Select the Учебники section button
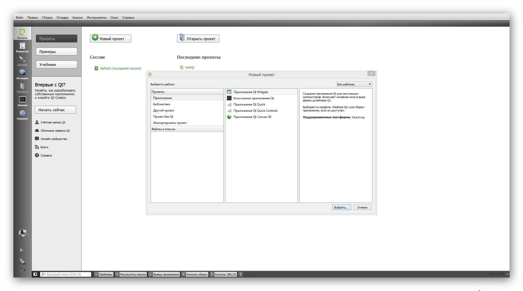Image resolution: width=523 pixels, height=291 pixels. coord(57,64)
